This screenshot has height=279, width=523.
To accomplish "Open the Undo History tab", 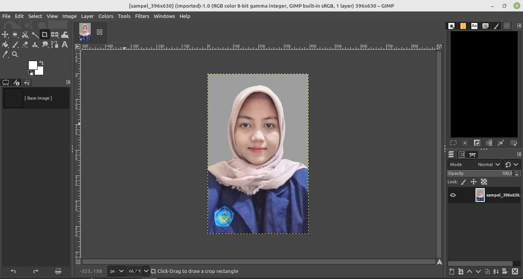I will [27, 82].
